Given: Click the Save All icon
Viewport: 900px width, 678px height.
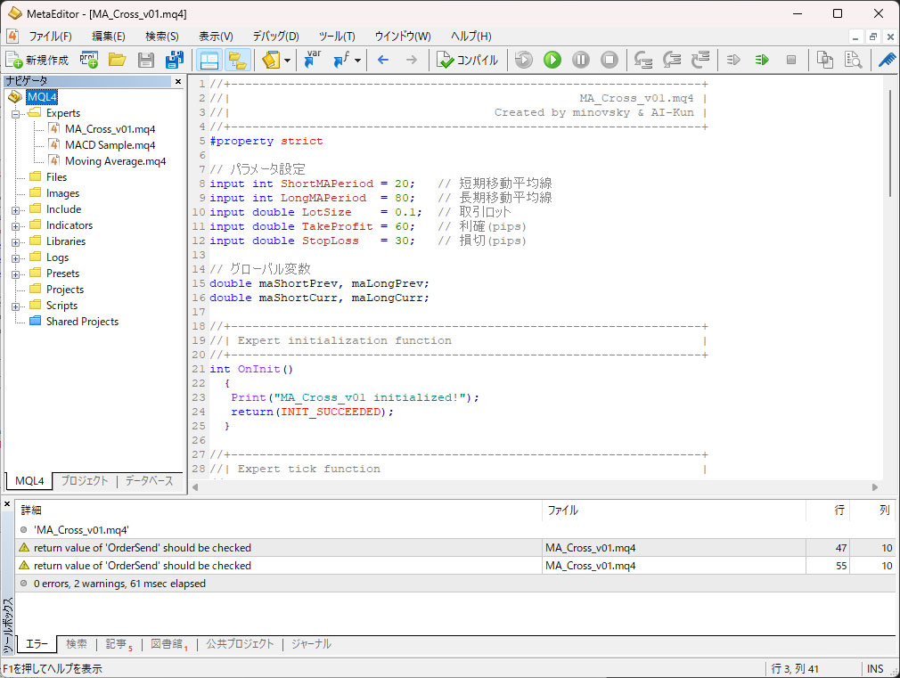Looking at the screenshot, I should click(175, 60).
